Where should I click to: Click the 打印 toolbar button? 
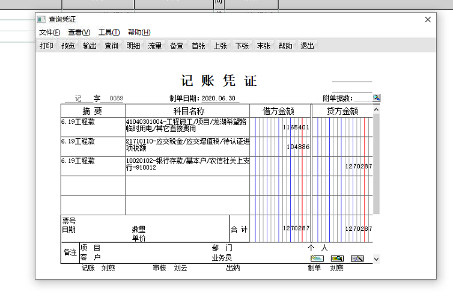[x=46, y=46]
